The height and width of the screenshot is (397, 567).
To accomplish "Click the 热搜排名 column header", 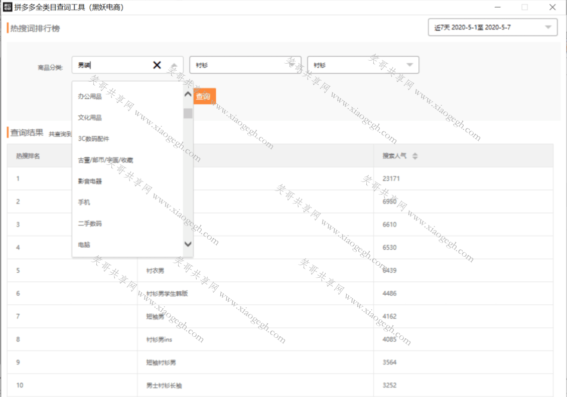I will pyautogui.click(x=28, y=156).
